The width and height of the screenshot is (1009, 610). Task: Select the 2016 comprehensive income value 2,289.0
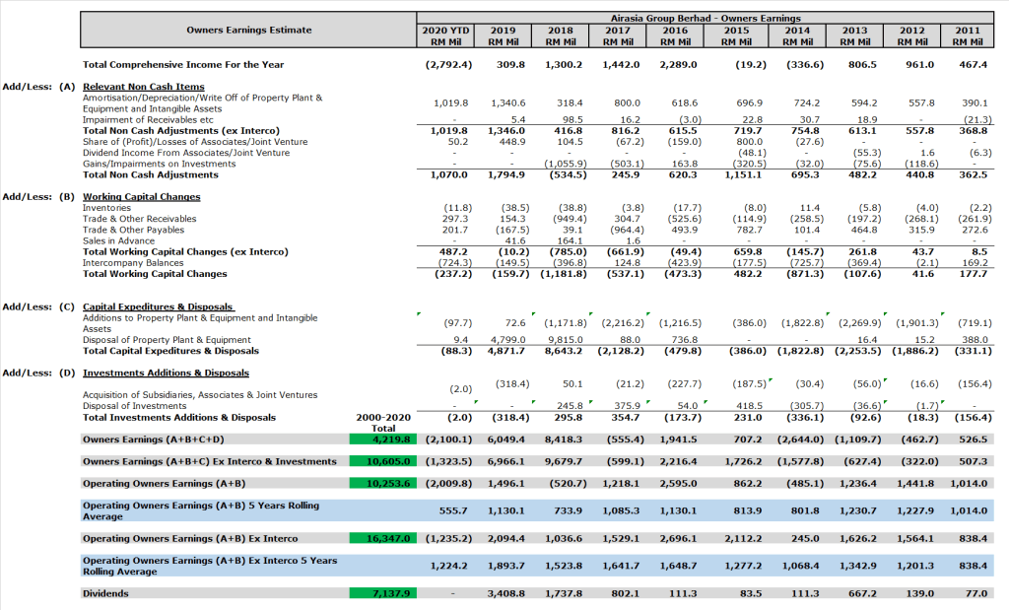point(678,65)
